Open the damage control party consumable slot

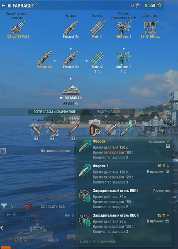pos(95,130)
